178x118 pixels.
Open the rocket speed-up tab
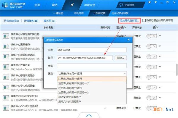[x=72, y=5]
